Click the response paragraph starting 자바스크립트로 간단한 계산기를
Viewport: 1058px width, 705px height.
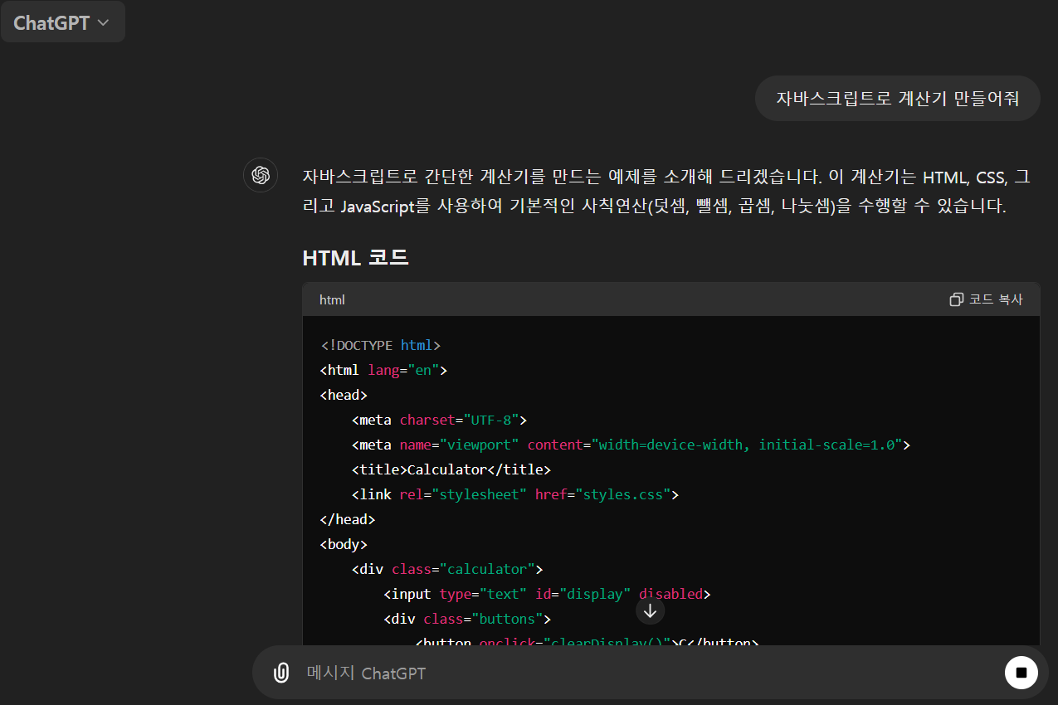[x=666, y=191]
